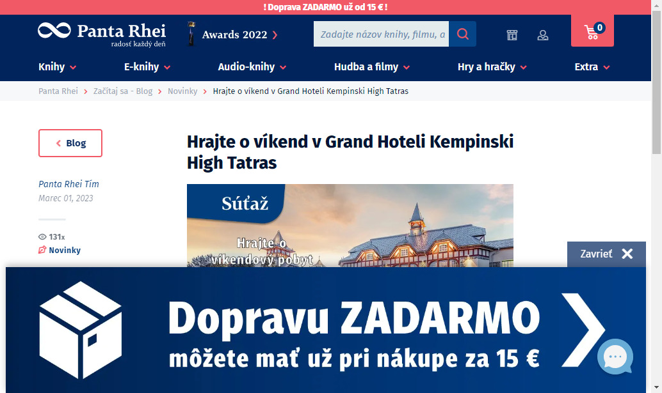Viewport: 662px width, 393px height.
Task: Click the Dopravu ZADARMO banner text
Action: click(x=354, y=318)
